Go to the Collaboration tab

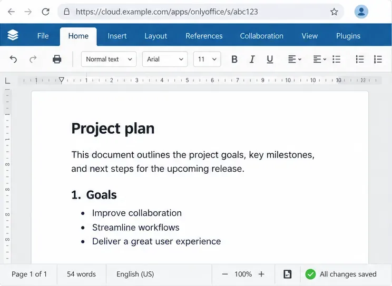point(262,36)
